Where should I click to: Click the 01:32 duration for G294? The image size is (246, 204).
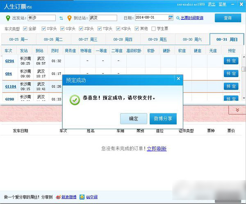(57, 61)
